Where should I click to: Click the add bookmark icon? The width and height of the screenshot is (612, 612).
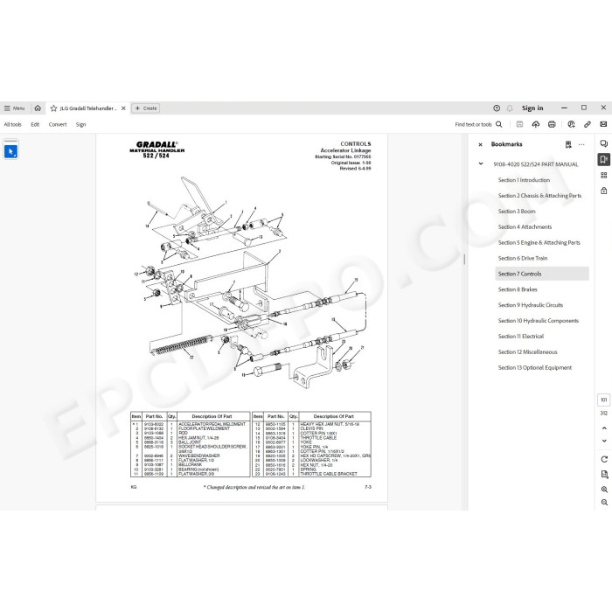(568, 144)
